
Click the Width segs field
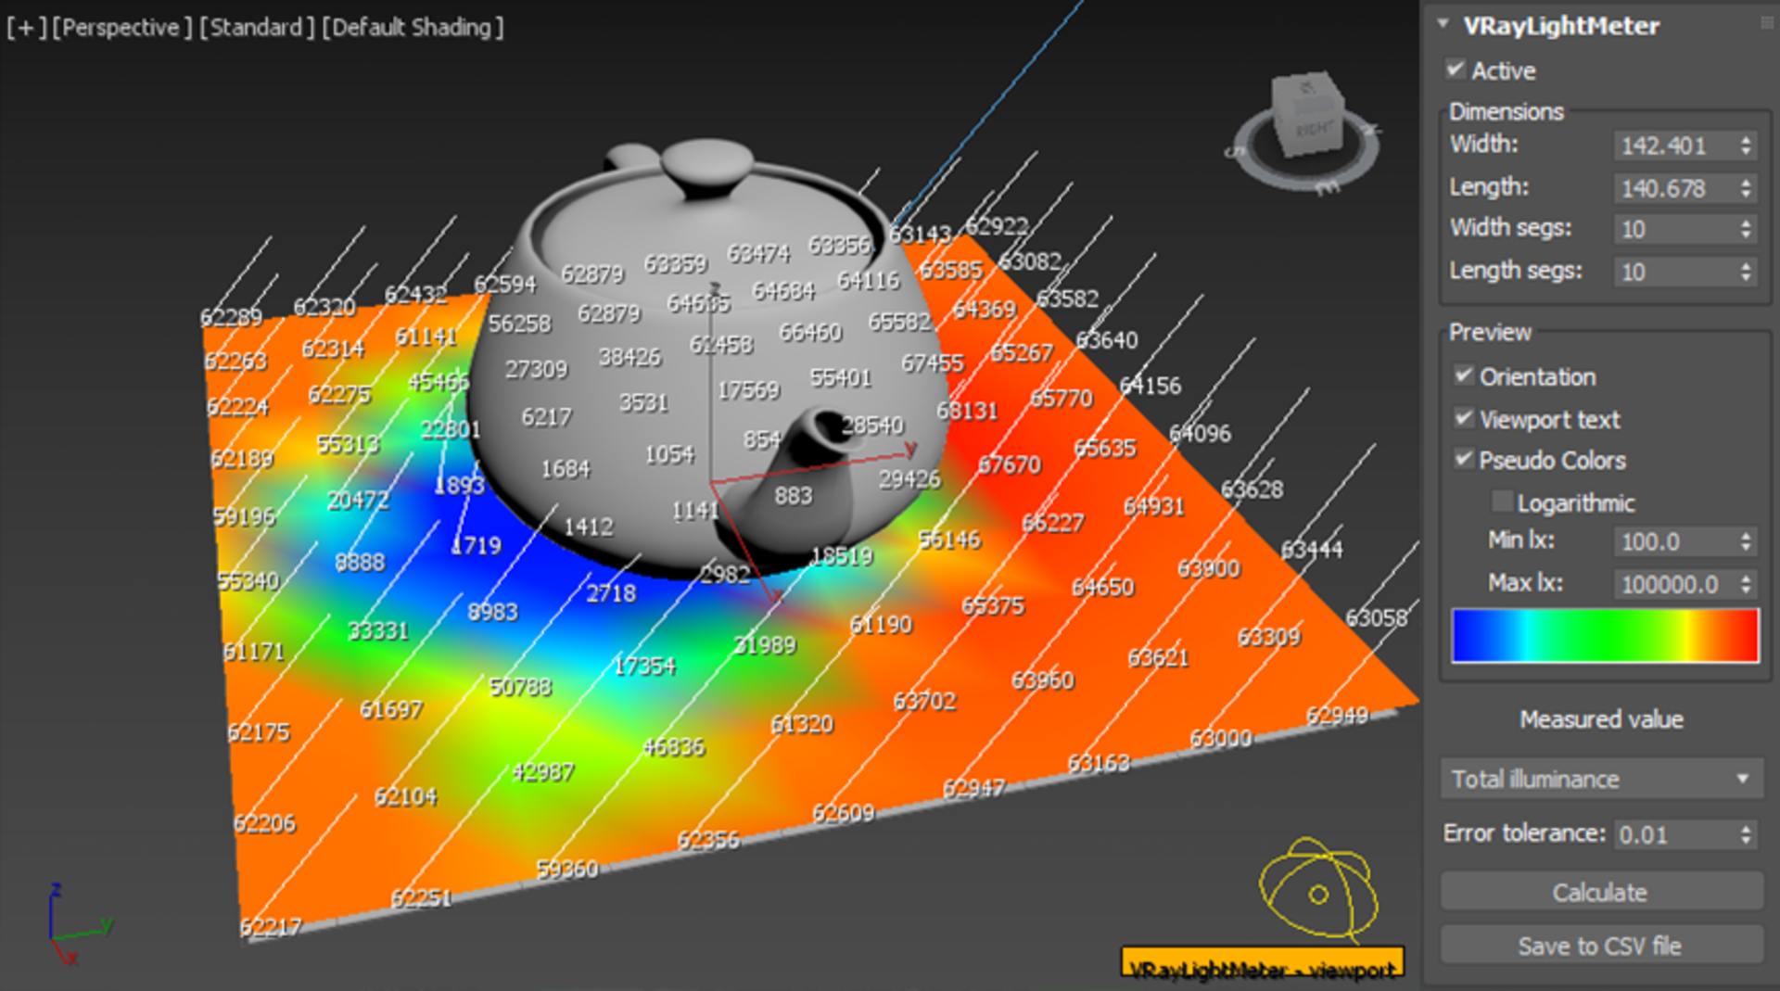[x=1674, y=229]
